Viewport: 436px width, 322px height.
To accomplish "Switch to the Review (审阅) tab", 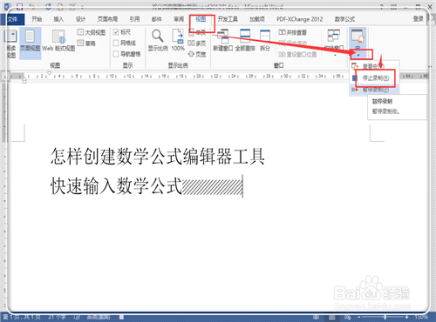I will click(x=179, y=19).
